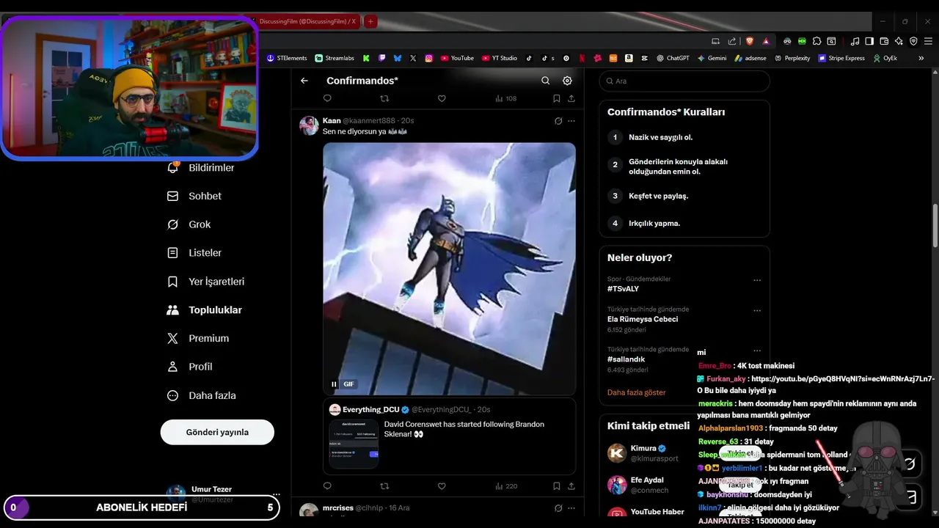Open Confirmandos* settings gear
939x528 pixels.
point(567,81)
